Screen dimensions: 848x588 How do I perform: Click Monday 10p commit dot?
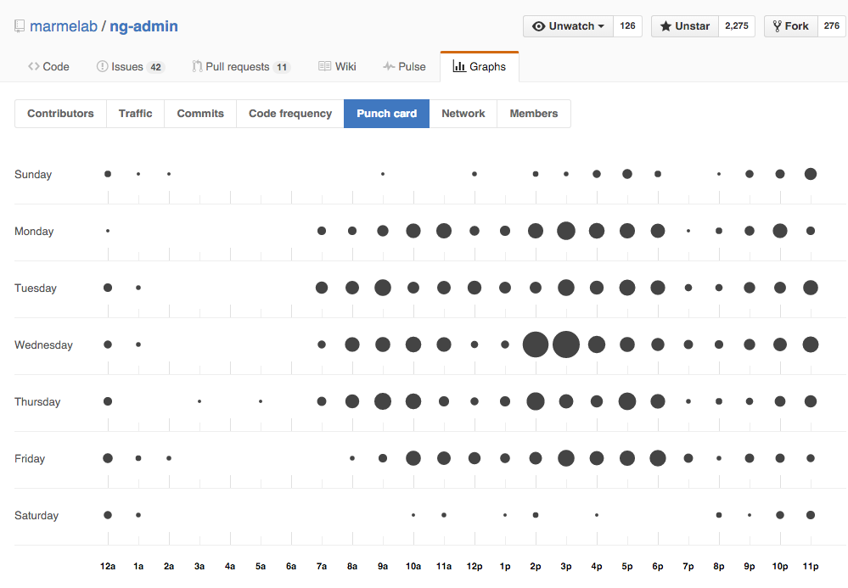(780, 231)
